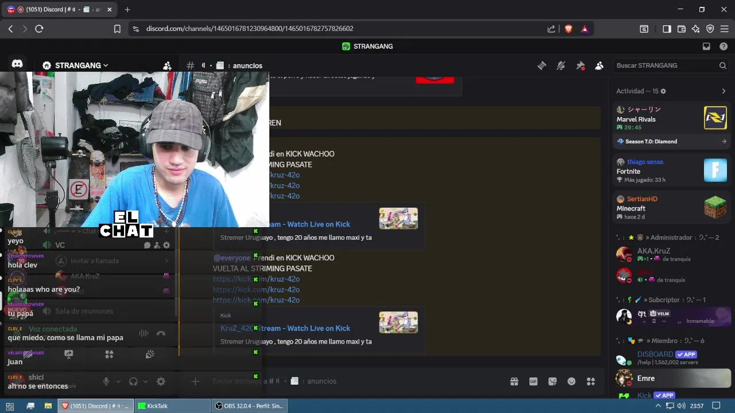
Task: Open user settings gear
Action: [161, 381]
